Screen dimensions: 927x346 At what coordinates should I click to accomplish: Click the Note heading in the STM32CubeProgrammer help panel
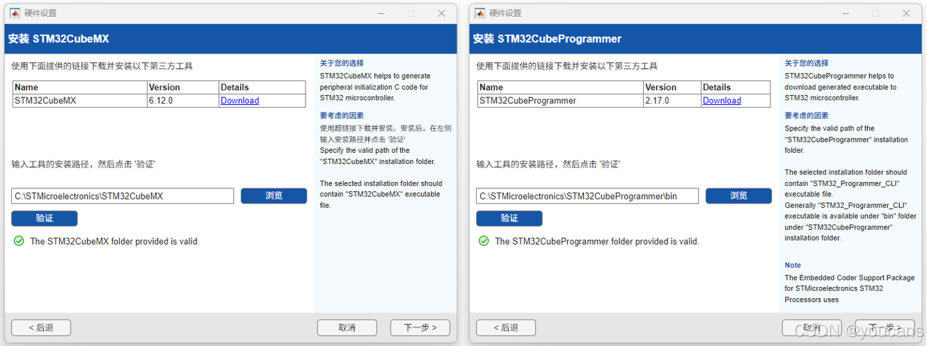coord(793,265)
